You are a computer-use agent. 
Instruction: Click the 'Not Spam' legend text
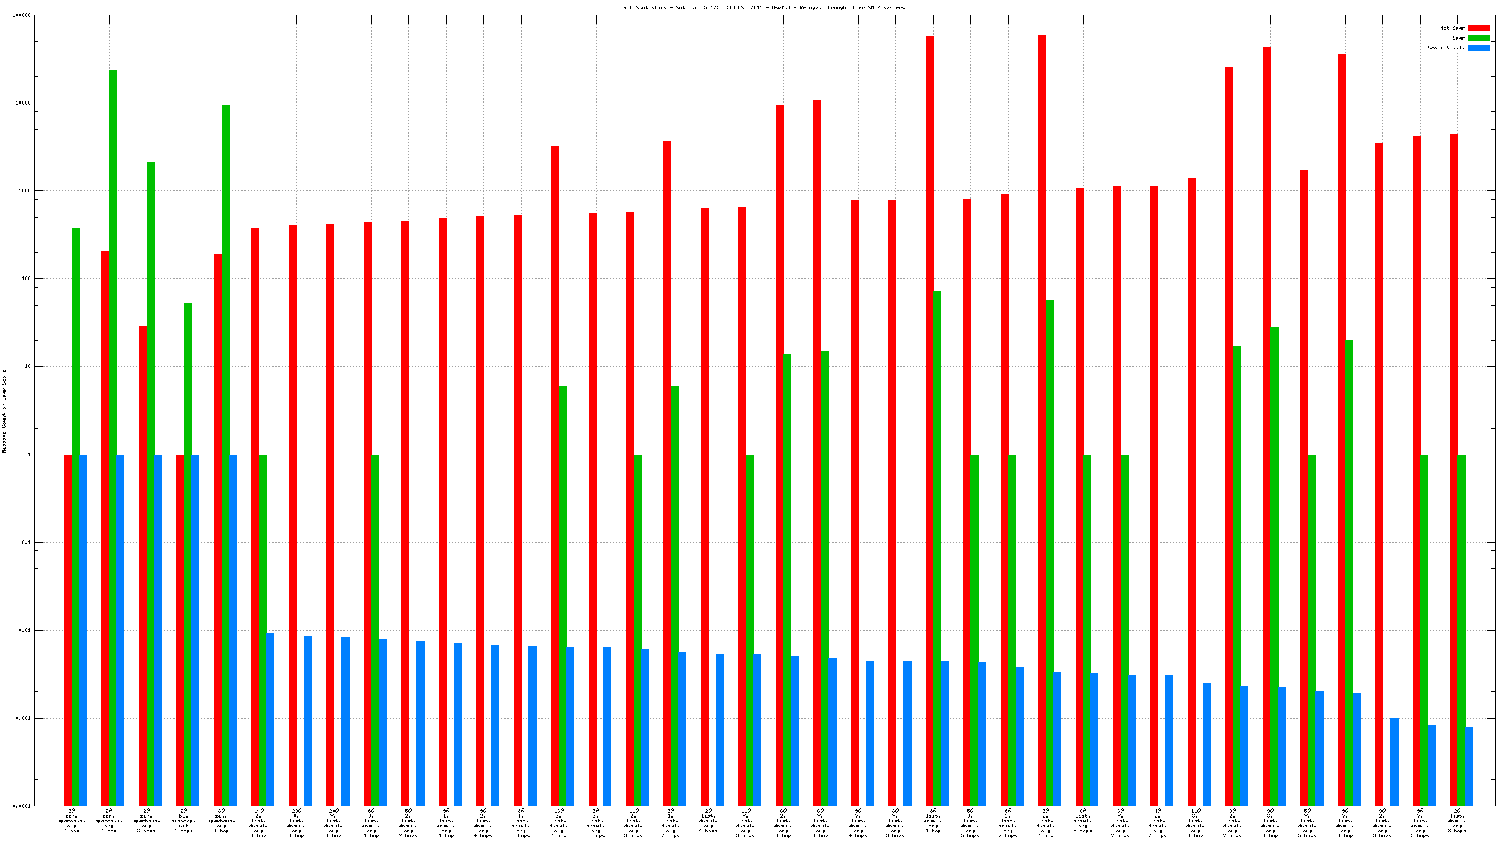(1452, 28)
